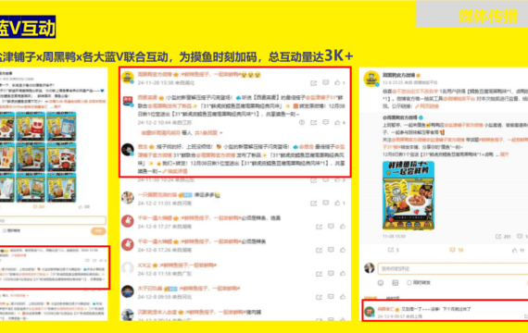Repost icon showing 201 in embedded post
This screenshot has height=333, width=528.
coord(498,237)
